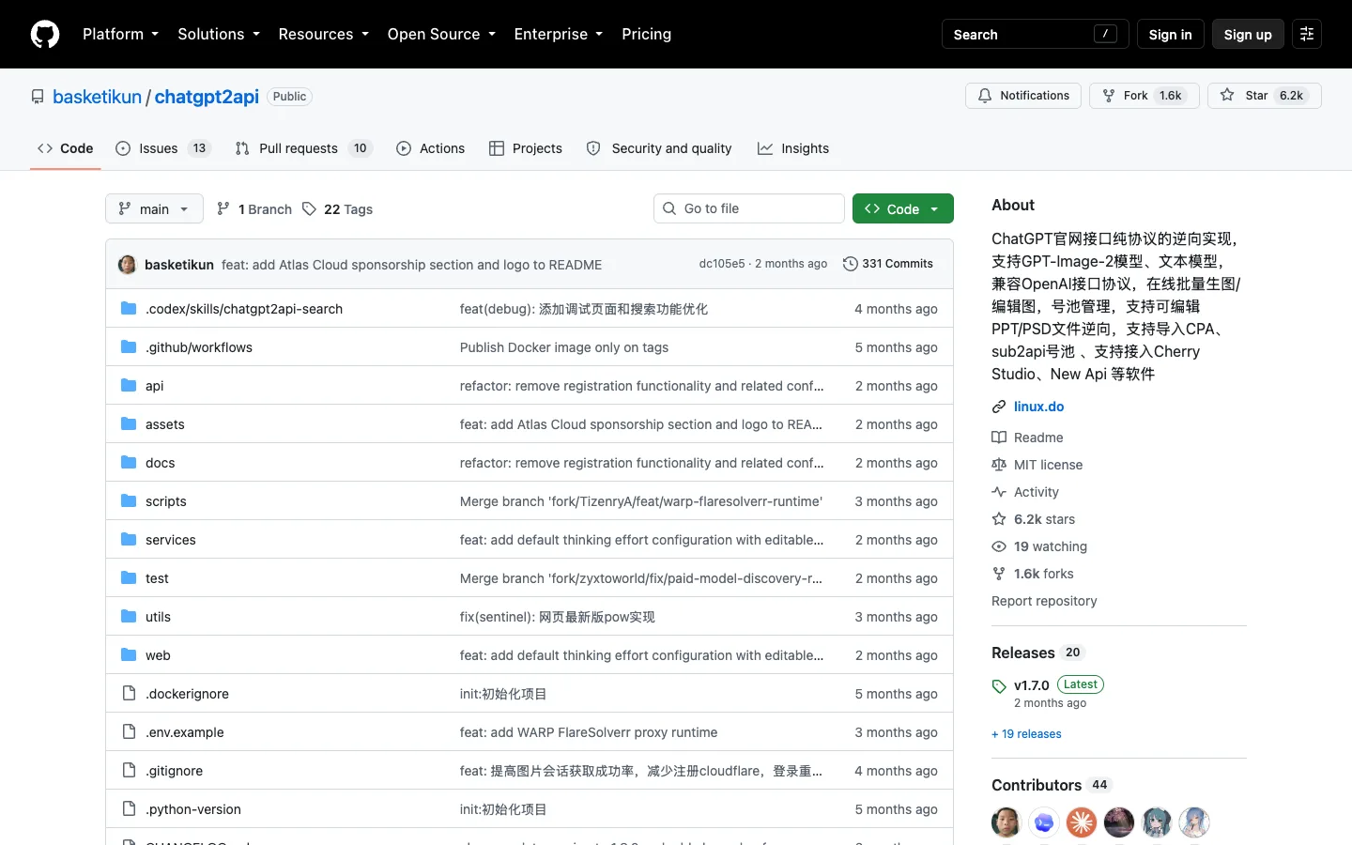Follow the linux.do link
The image size is (1352, 845).
pyautogui.click(x=1038, y=407)
